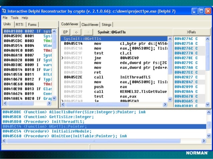
Task: Select code line 00405C14 mov cl,byte ptr
Action: 114,43
